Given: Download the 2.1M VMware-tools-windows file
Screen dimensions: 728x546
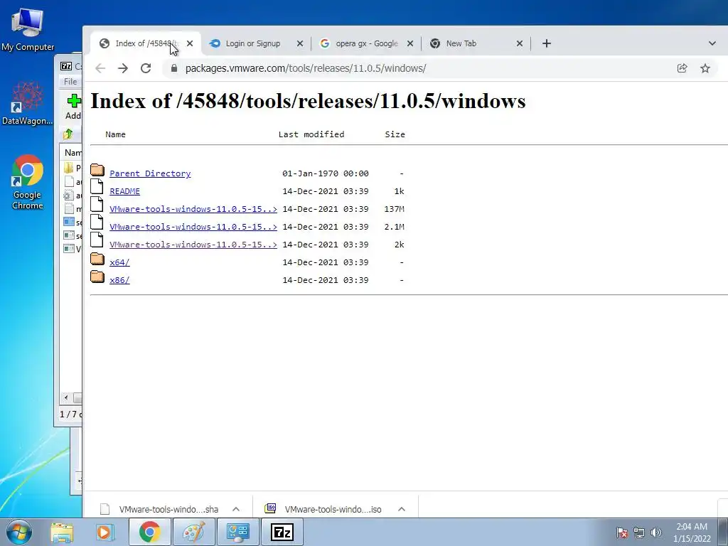Looking at the screenshot, I should (193, 227).
